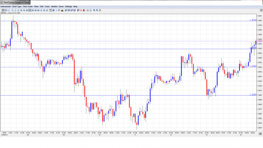
Task: Click the grid toggle toolbar icon
Action: click(51, 10)
